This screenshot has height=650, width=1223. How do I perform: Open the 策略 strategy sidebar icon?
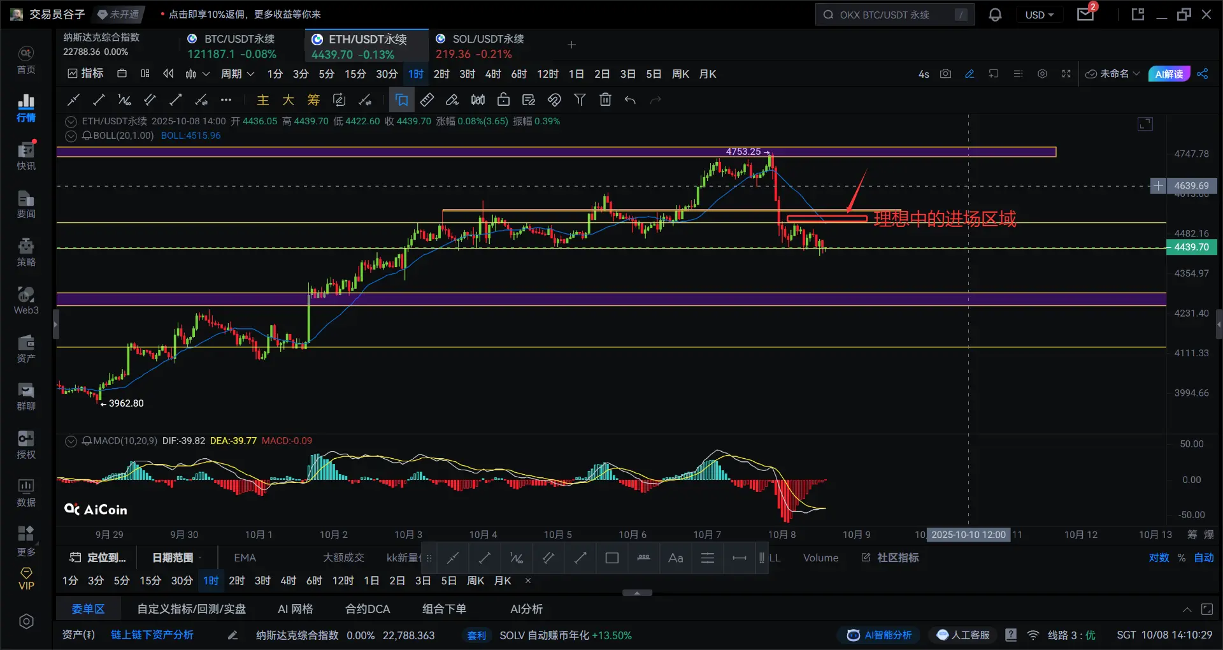point(26,252)
